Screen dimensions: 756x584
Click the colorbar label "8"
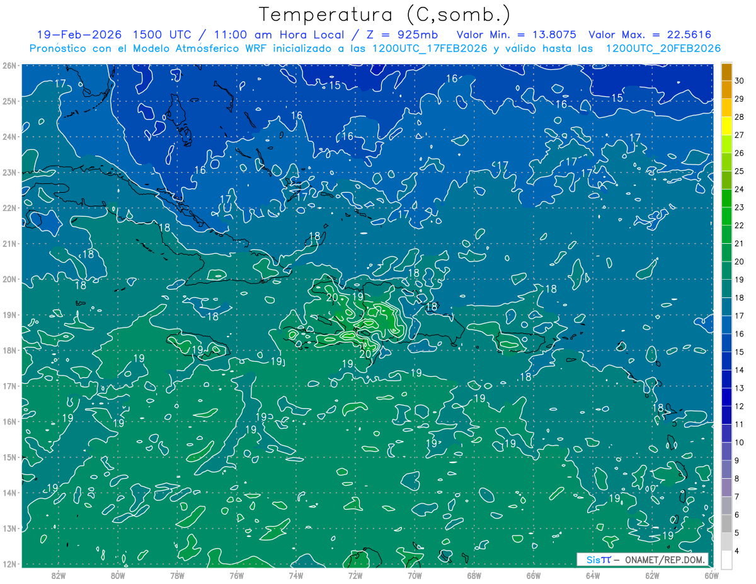[737, 479]
